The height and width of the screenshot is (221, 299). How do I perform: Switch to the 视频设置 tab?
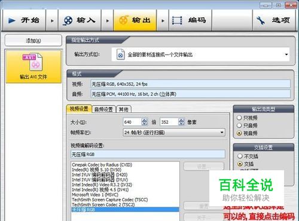(x=79, y=109)
